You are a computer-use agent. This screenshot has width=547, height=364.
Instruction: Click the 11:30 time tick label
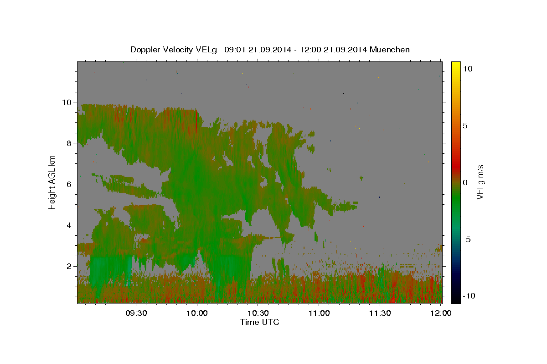click(380, 313)
